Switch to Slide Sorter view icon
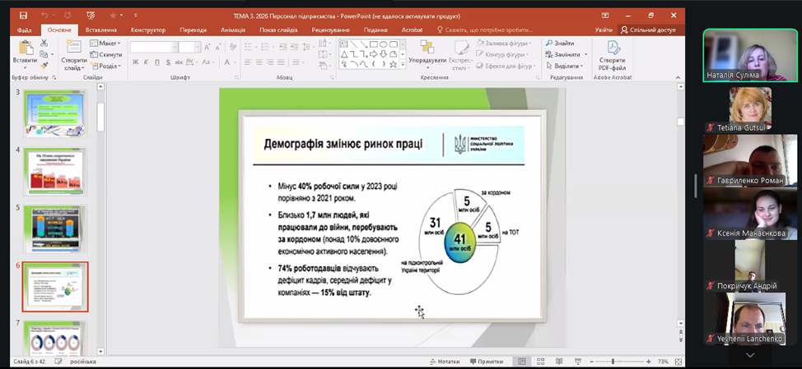This screenshot has height=369, width=802. point(540,362)
